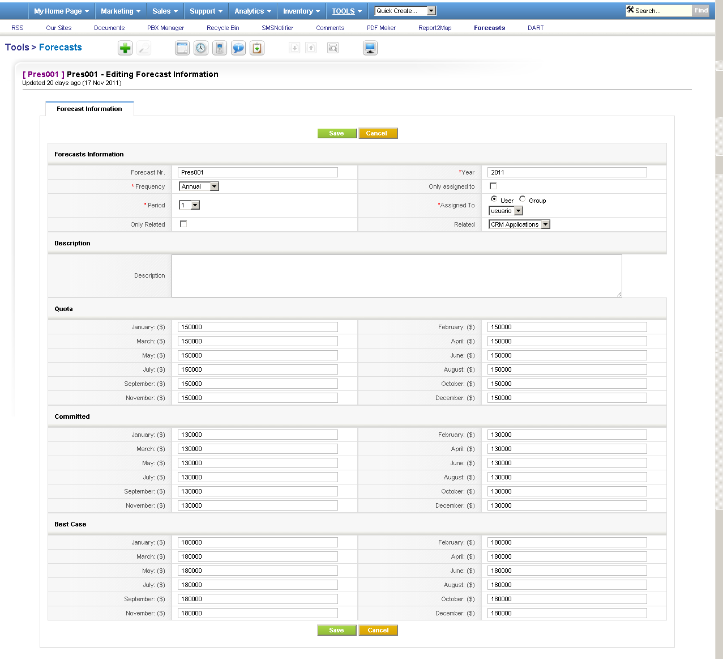
Task: Click the world clock icon
Action: tap(201, 48)
